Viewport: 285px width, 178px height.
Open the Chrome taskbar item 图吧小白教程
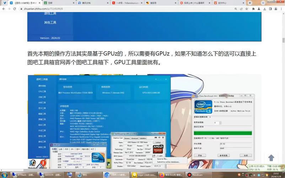point(115,175)
